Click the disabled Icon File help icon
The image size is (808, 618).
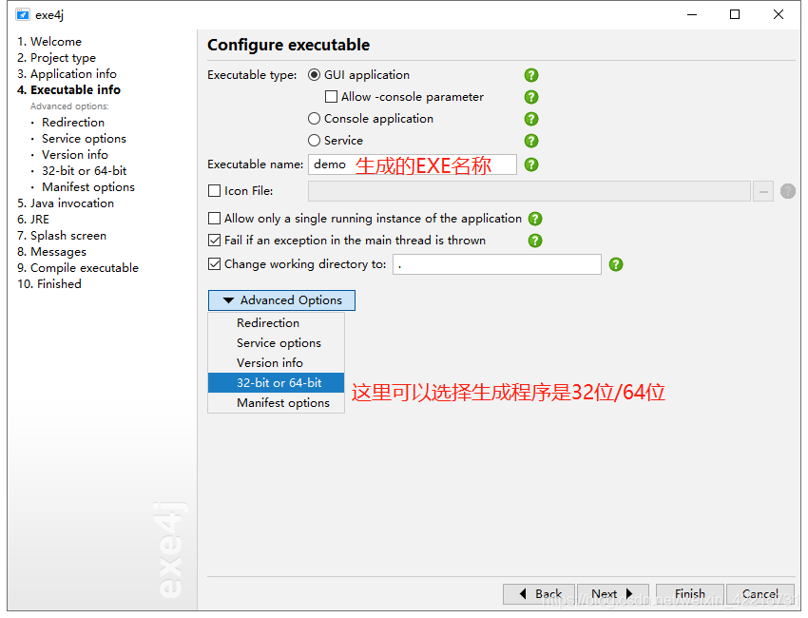pos(788,191)
